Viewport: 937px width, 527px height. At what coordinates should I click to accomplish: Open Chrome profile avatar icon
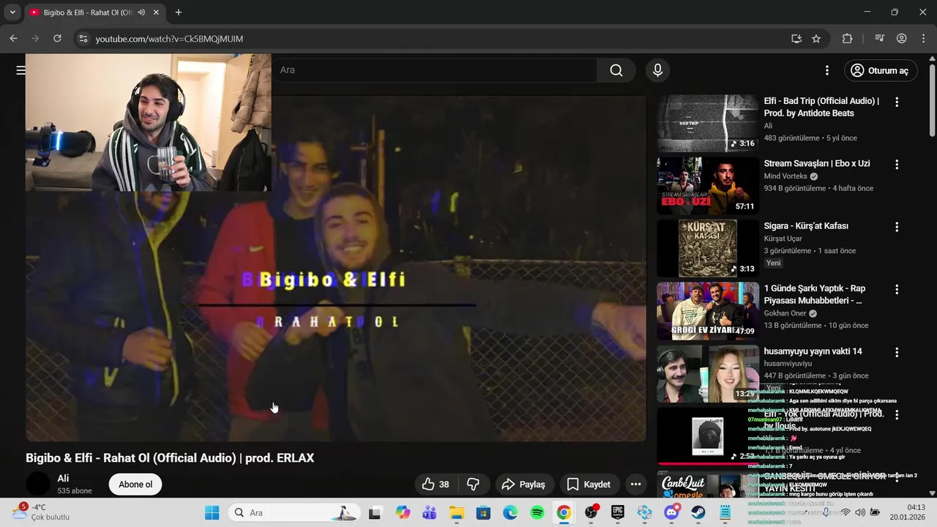pyautogui.click(x=902, y=39)
